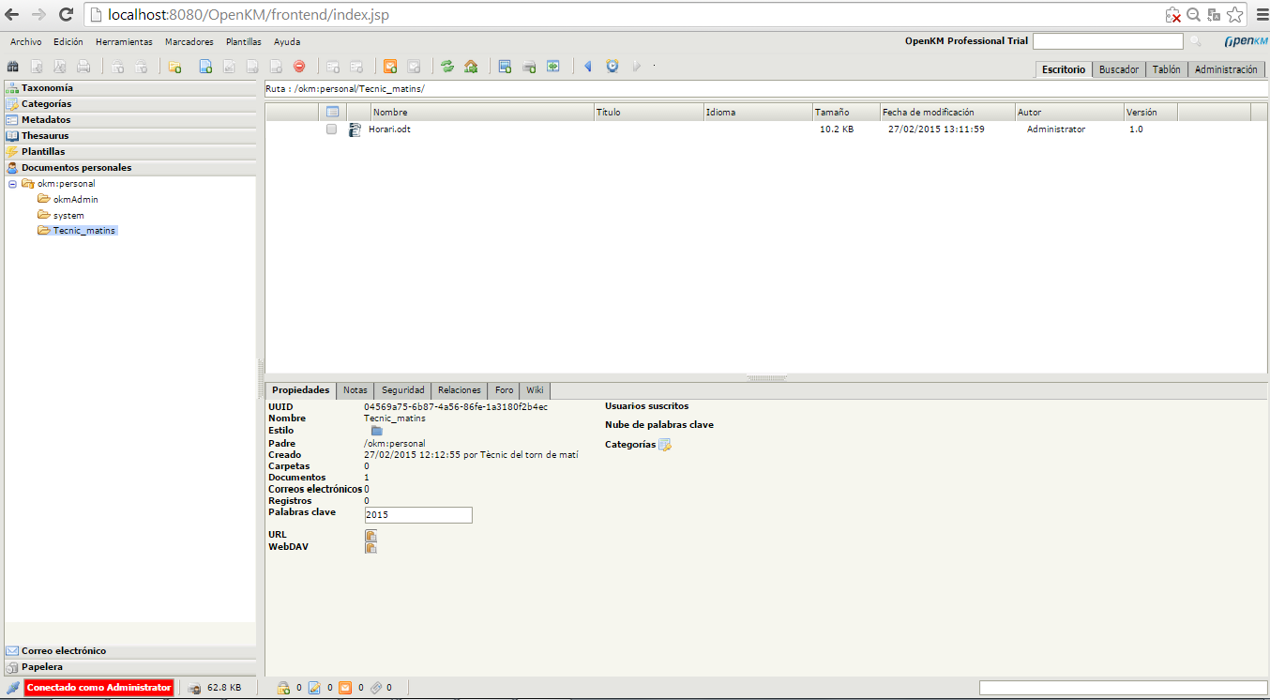Image resolution: width=1270 pixels, height=700 pixels.
Task: Expand the Taxonomía panel in the sidebar
Action: 47,88
